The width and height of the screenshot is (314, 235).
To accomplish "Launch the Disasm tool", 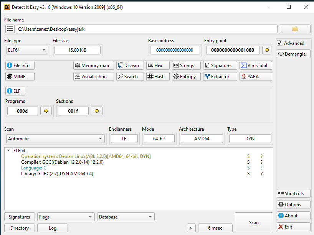I will 130,66.
